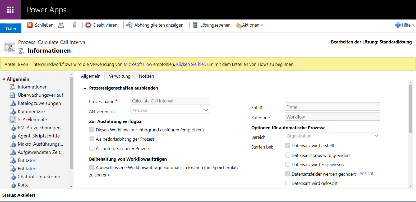This screenshot has height=202, width=416.
Task: Click the Schließen toolbar label
Action: (44, 25)
